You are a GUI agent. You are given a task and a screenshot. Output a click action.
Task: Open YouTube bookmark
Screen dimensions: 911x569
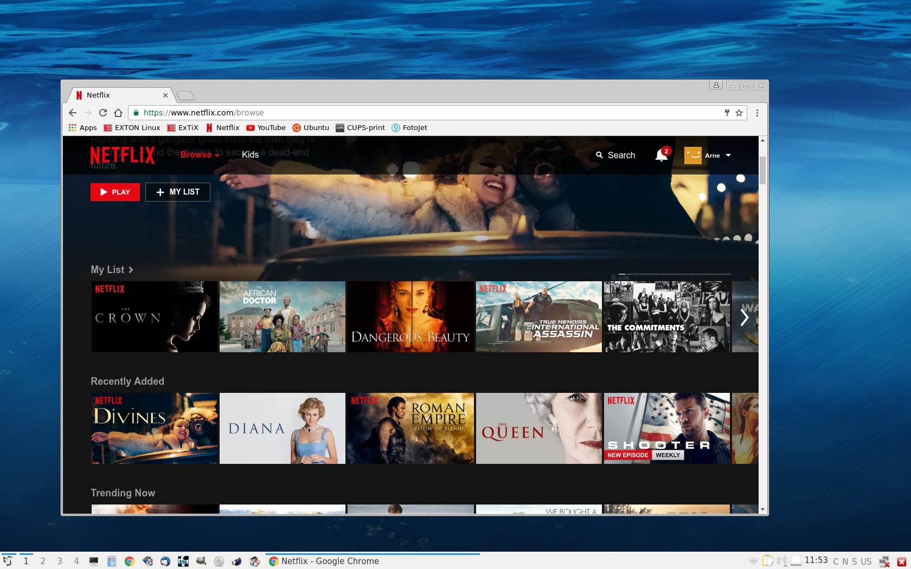[x=266, y=128]
